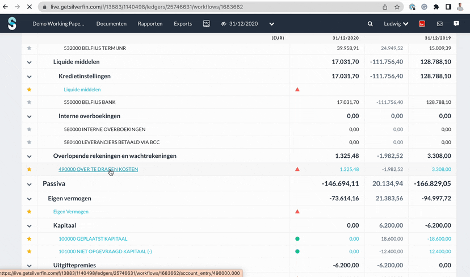Click the 31/12/2020 column header
The image size is (470, 277).
[x=345, y=38]
